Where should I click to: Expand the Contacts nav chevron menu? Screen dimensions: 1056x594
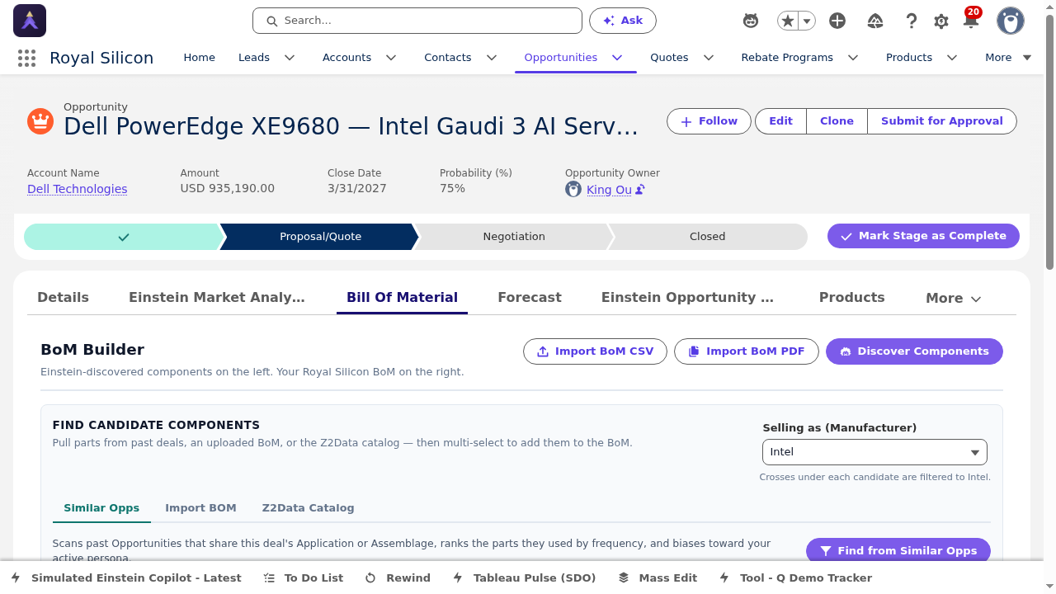[492, 58]
